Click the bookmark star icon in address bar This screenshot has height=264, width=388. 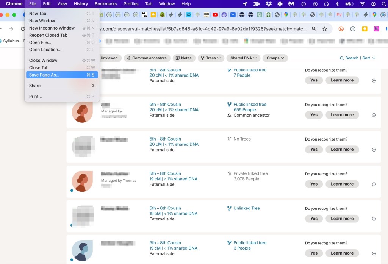tap(325, 29)
